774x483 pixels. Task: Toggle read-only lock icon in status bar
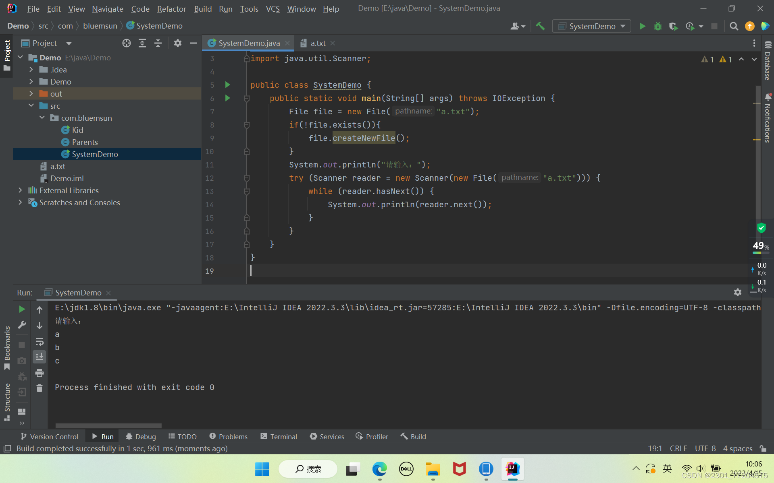[x=763, y=448]
